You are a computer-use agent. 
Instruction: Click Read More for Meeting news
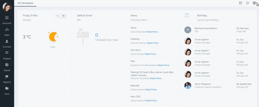tap(153, 43)
